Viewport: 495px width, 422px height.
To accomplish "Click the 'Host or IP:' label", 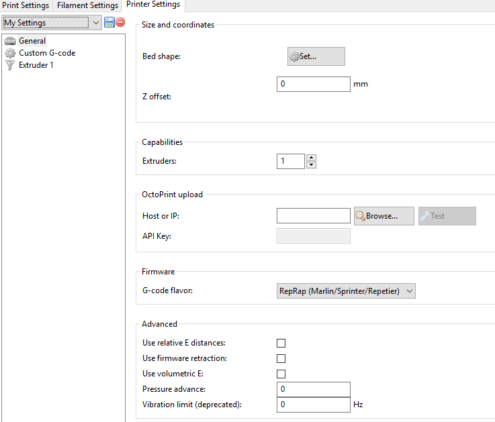I will coord(161,216).
